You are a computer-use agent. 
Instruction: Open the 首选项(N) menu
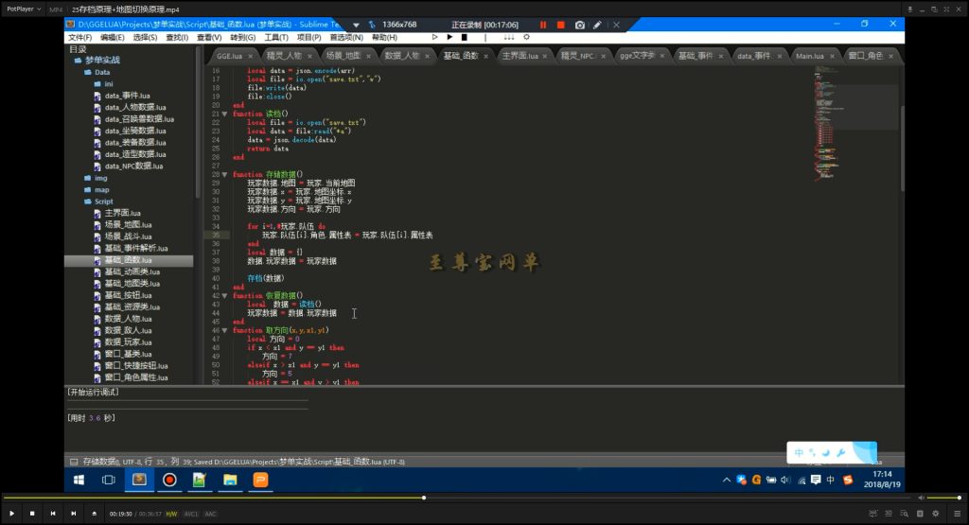point(346,37)
